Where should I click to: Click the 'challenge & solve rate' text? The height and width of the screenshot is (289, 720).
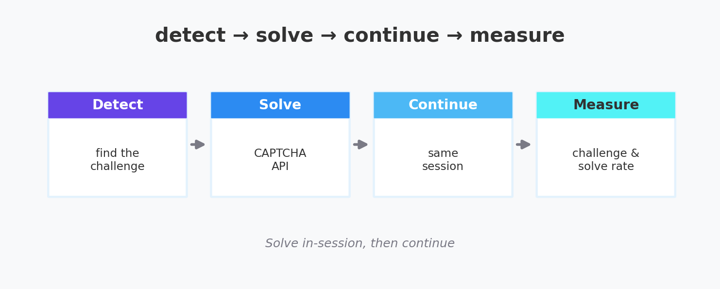click(606, 160)
